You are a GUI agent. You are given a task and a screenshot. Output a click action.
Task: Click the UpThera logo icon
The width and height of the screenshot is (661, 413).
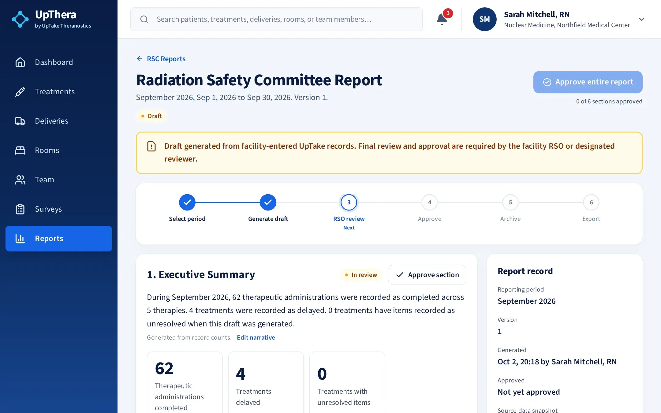coord(20,19)
